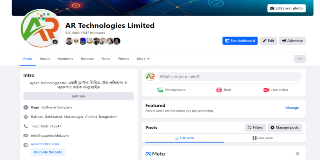Open the three-dots page options menu
Viewport: 320px width, 160px height.
pyautogui.click(x=300, y=59)
